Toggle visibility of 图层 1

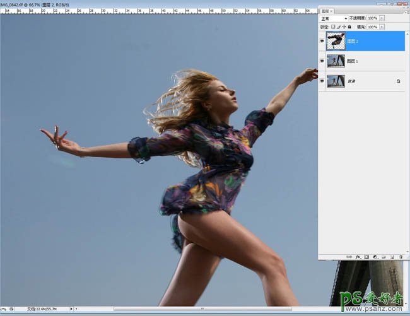(322, 61)
